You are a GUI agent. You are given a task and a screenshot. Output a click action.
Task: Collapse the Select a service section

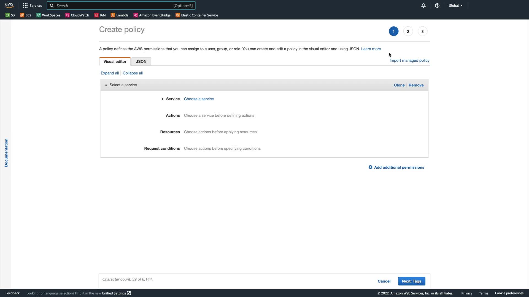point(106,85)
